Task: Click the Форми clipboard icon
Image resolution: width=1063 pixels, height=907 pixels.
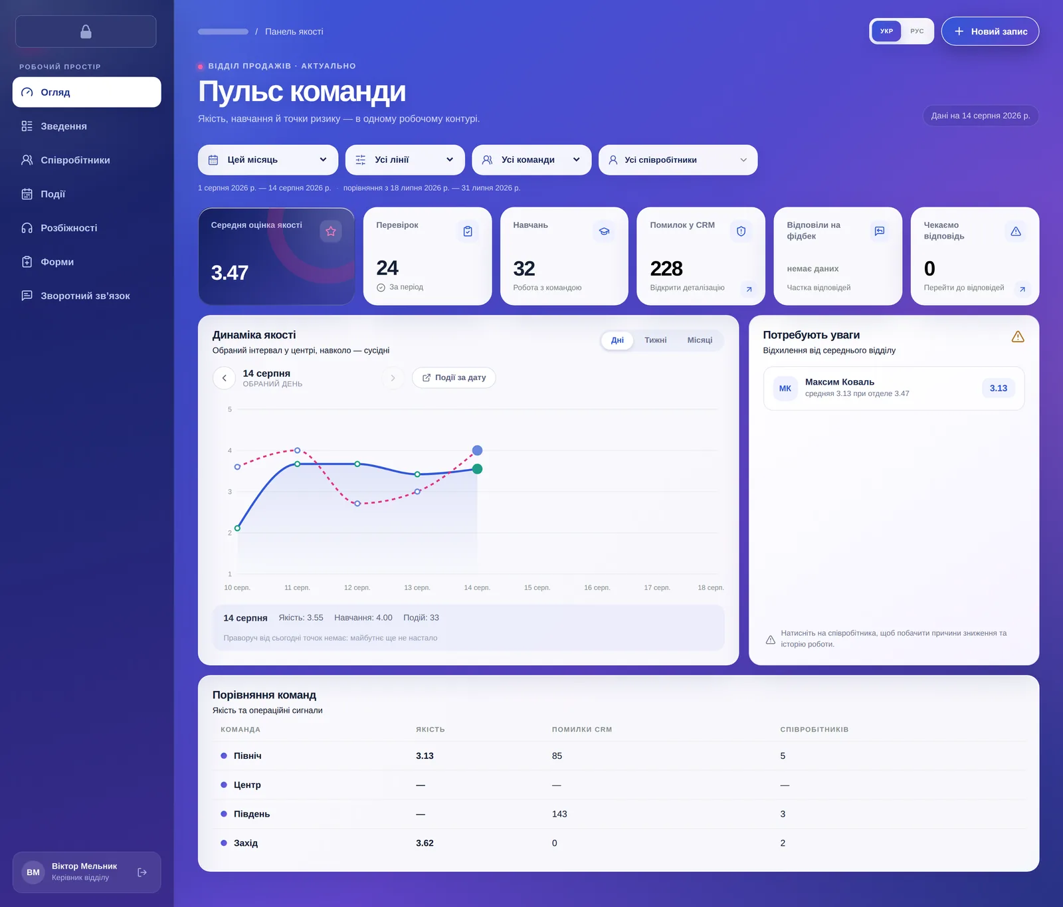Action: coord(27,262)
